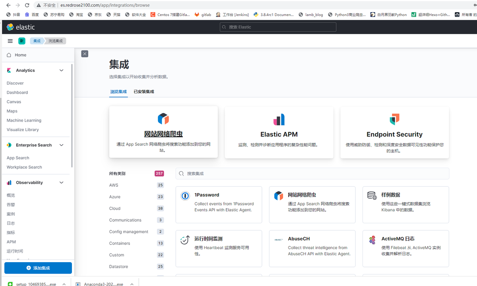Open App Search in the sidebar
This screenshot has height=286, width=477.
(x=18, y=158)
